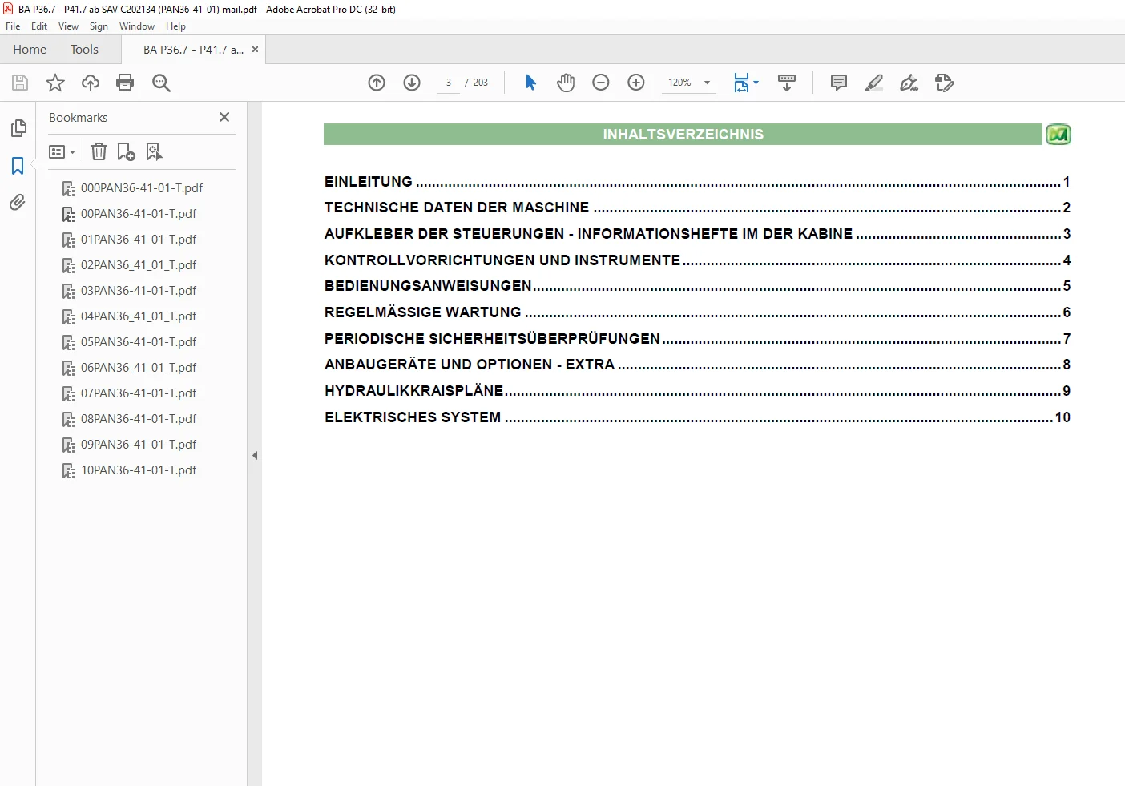Open bookmark 08PAN36-41-01-T.pdf
The height and width of the screenshot is (786, 1125).
pos(139,419)
